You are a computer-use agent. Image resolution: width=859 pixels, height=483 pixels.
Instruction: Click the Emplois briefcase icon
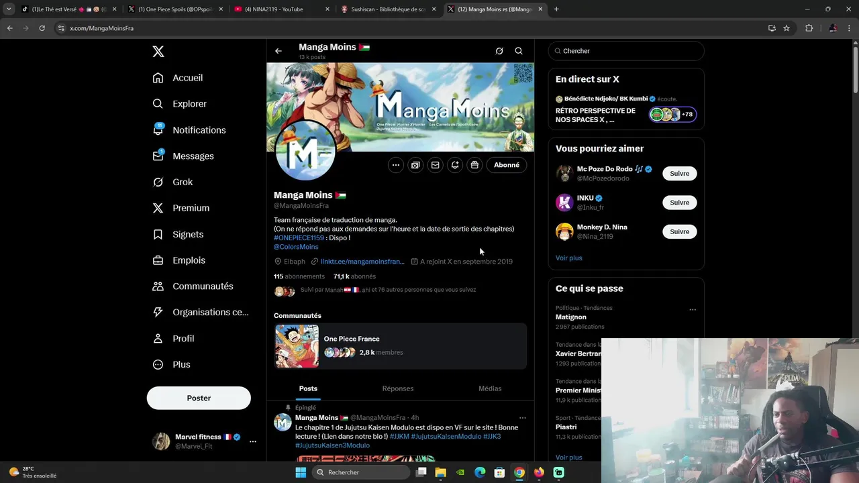[x=158, y=260]
